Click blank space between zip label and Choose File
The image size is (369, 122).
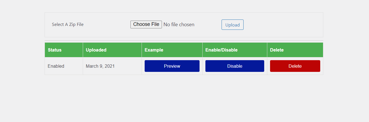click(x=107, y=25)
